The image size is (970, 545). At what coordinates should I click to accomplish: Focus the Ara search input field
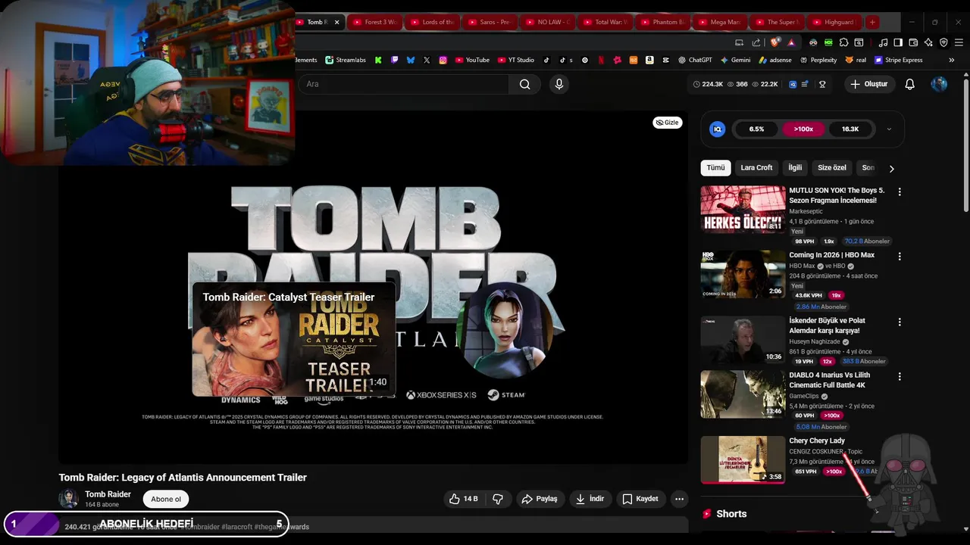pyautogui.click(x=403, y=84)
